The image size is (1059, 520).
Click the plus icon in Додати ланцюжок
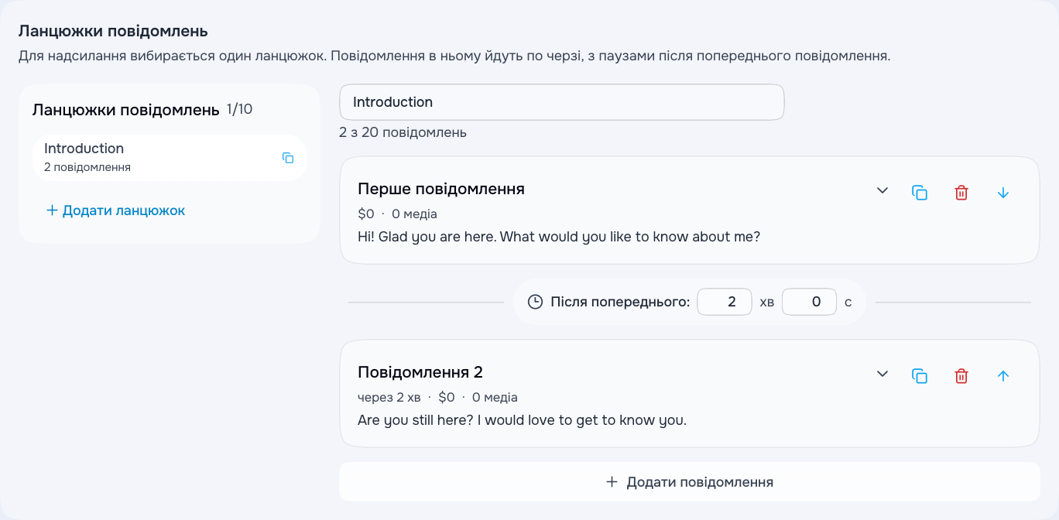52,210
